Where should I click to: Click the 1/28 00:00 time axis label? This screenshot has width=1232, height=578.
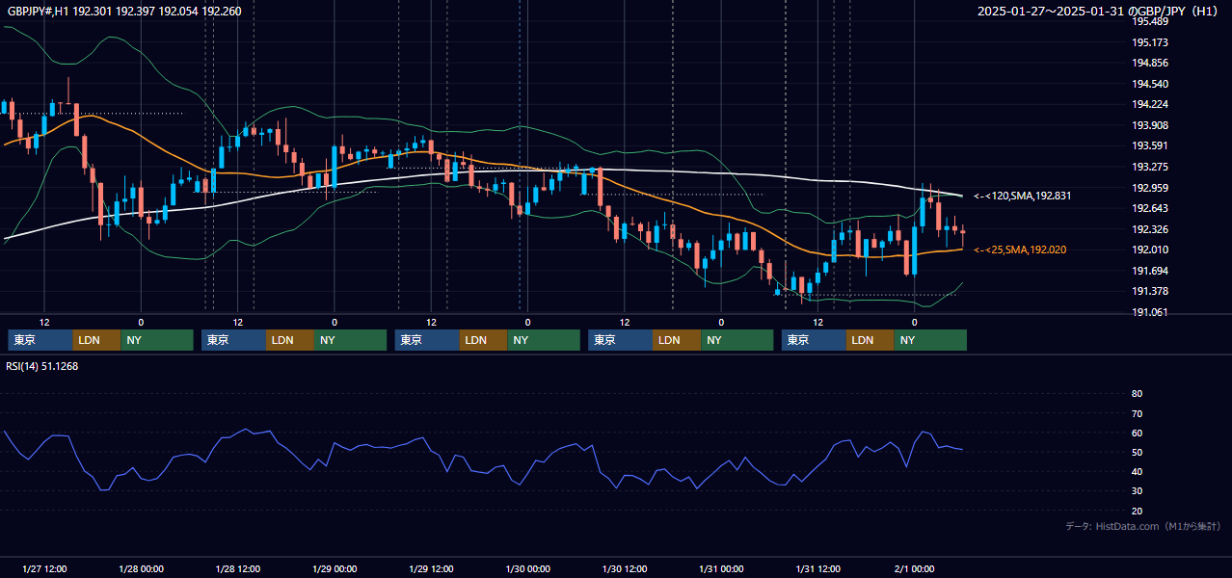coord(141,569)
